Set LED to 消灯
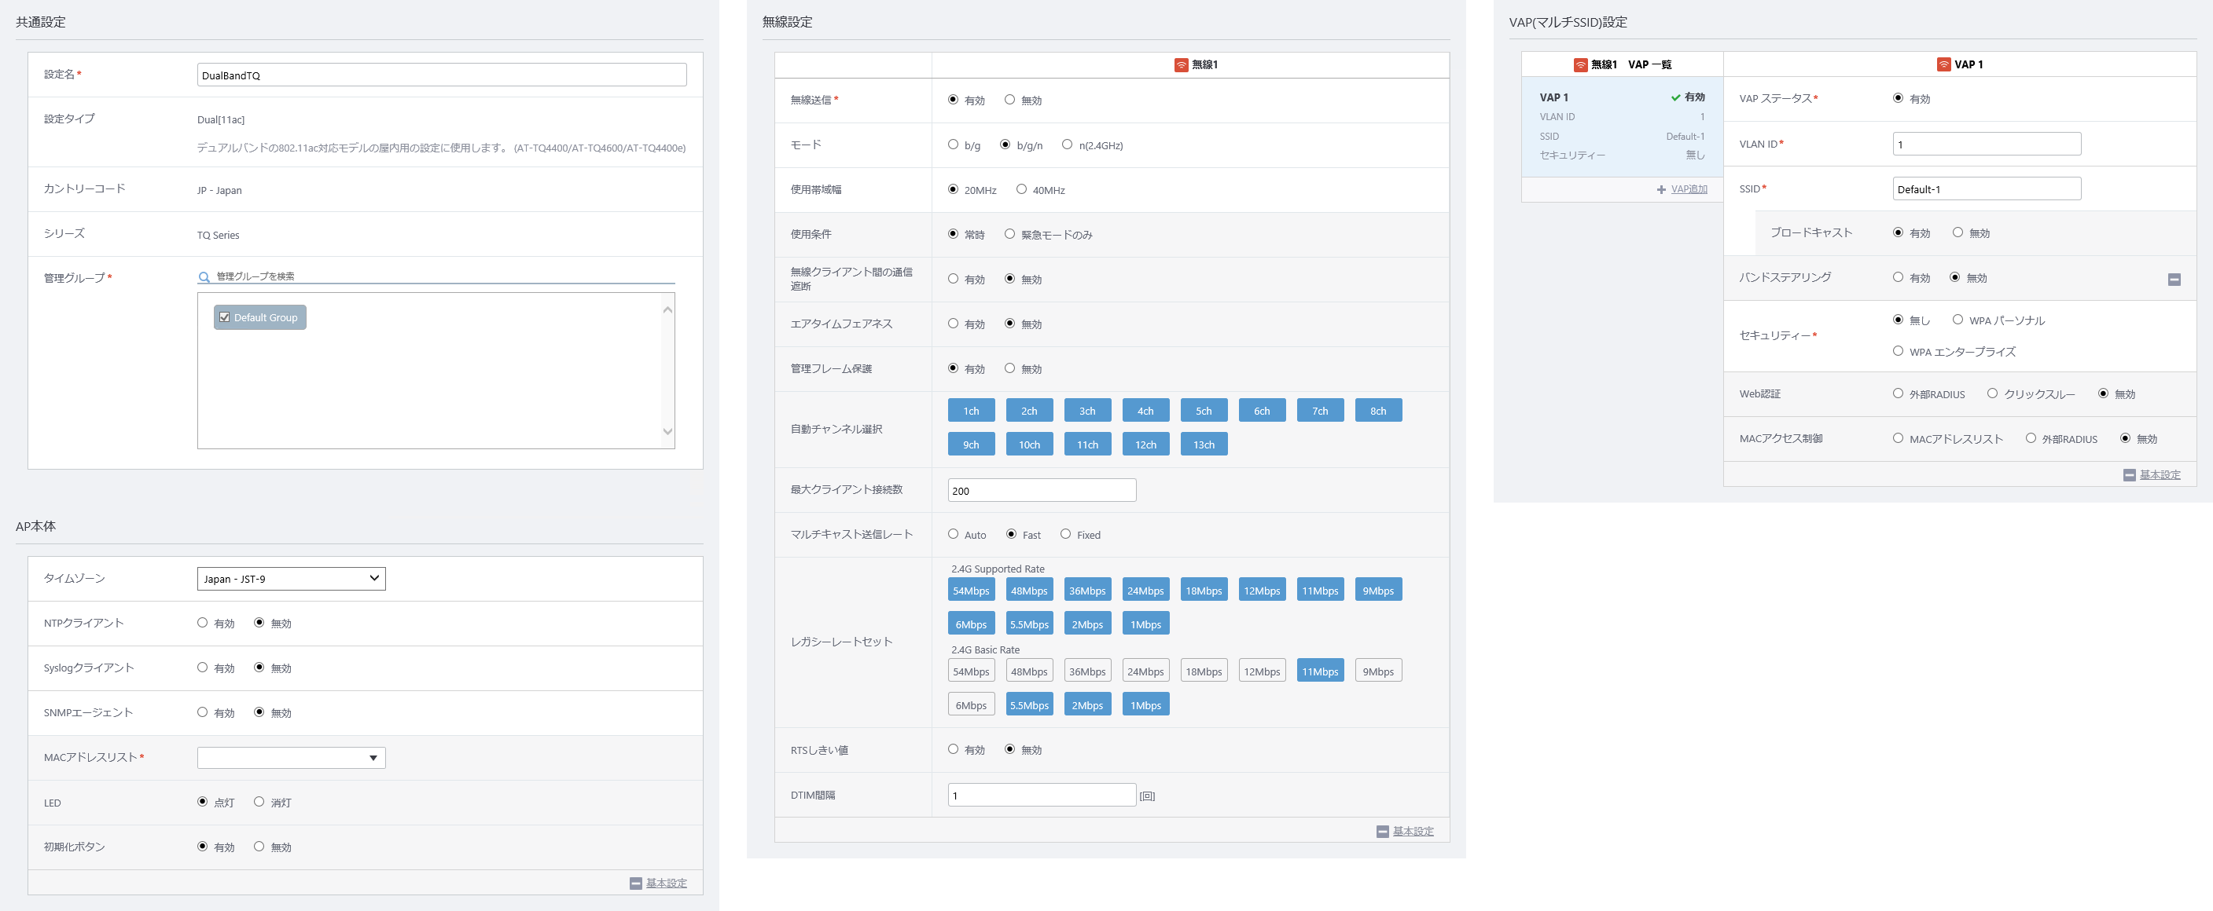The height and width of the screenshot is (911, 2213). pos(259,802)
